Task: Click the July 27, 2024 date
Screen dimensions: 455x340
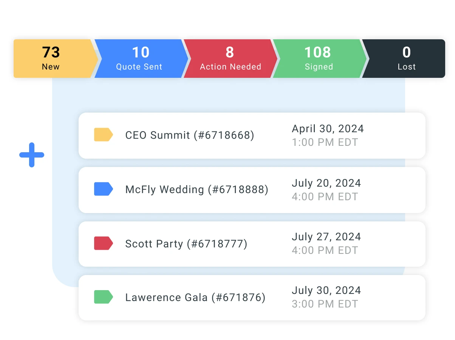Action: (326, 237)
